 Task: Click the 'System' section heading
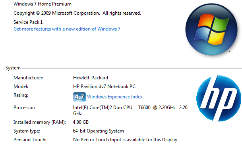(x=13, y=68)
